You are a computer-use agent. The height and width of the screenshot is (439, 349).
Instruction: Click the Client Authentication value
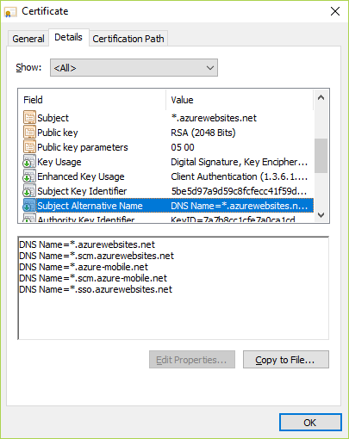[x=240, y=176]
